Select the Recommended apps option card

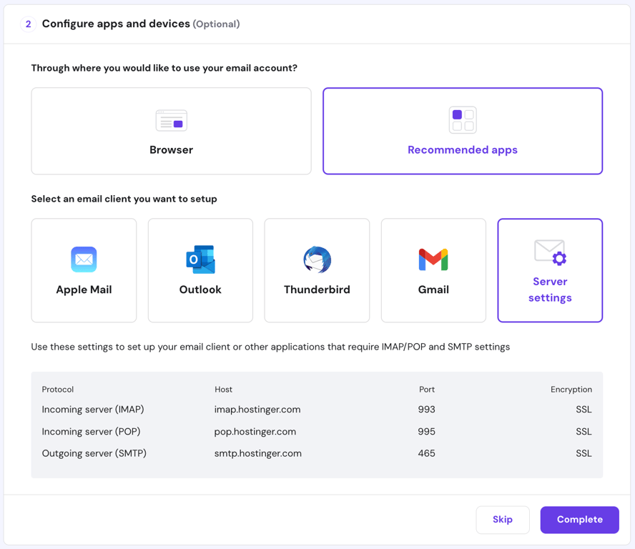coord(463,131)
